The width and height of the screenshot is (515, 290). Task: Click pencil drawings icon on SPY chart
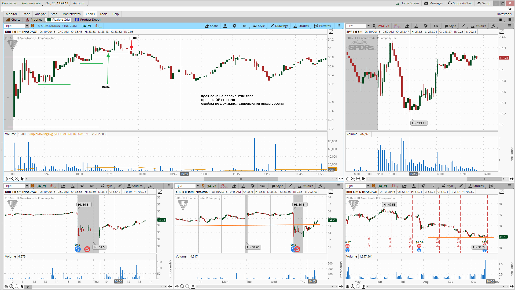(463, 26)
